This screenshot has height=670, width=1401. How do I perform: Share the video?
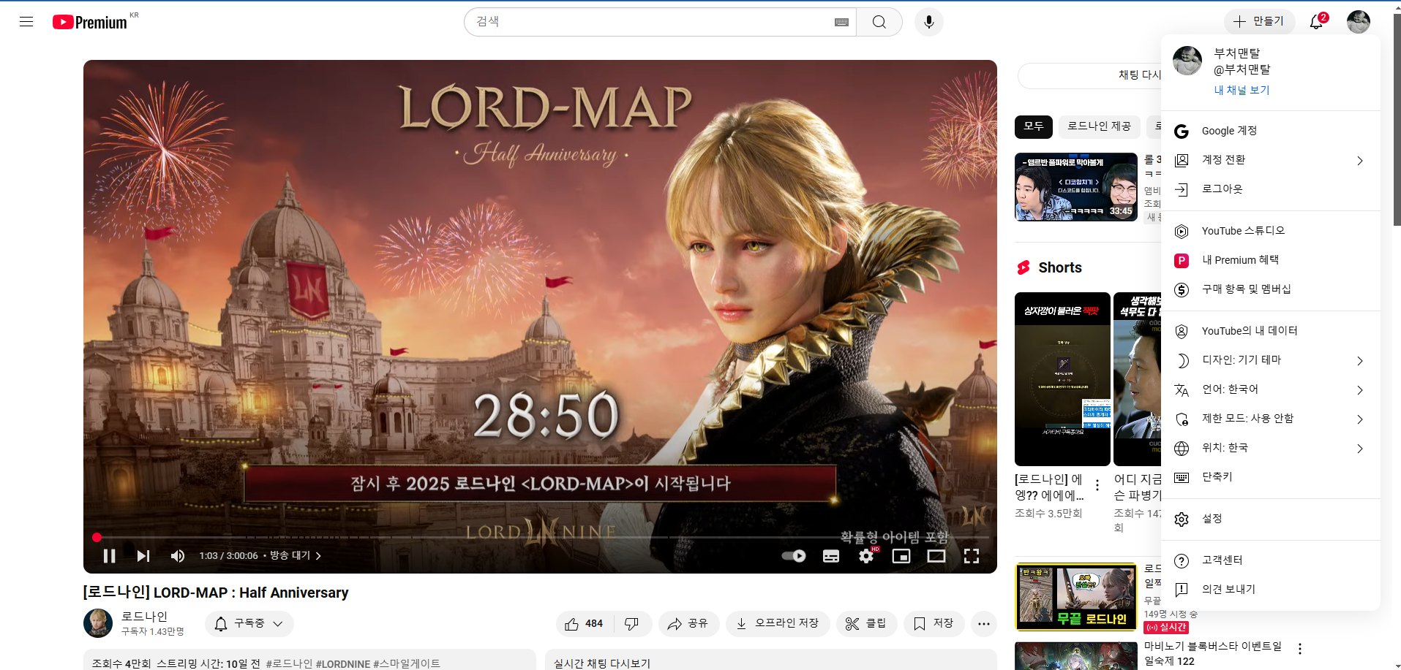[688, 623]
